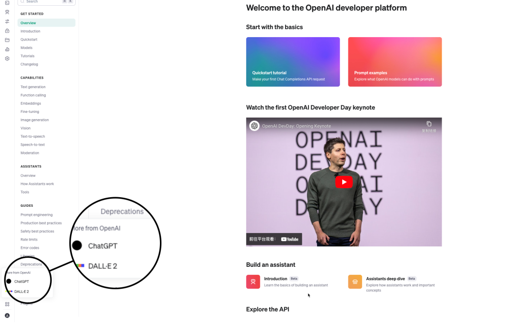
Task: Open the account avatar menu
Action: tap(7, 315)
